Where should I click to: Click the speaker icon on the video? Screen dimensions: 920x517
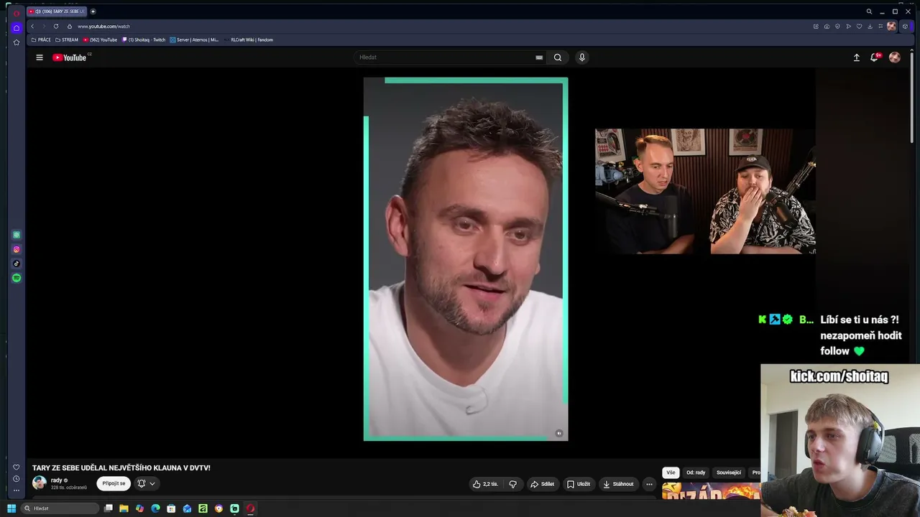[559, 434]
